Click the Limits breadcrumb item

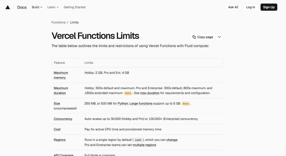tap(74, 22)
